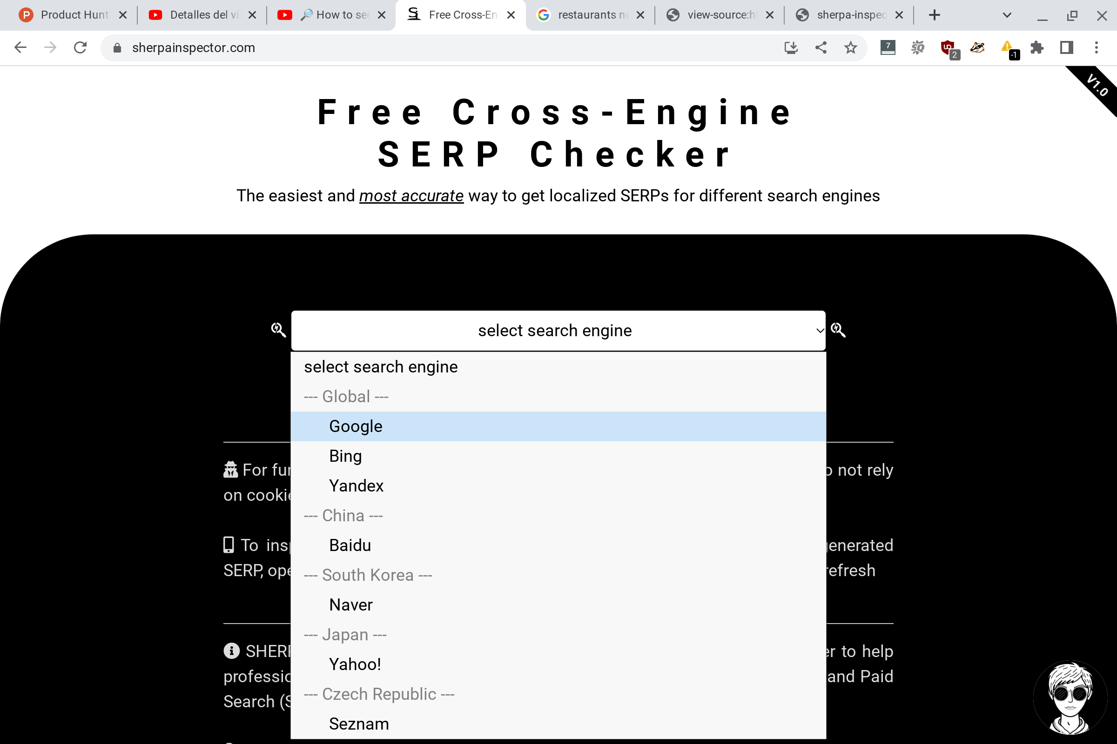This screenshot has height=744, width=1117.
Task: Share this page using the share icon
Action: coord(821,47)
